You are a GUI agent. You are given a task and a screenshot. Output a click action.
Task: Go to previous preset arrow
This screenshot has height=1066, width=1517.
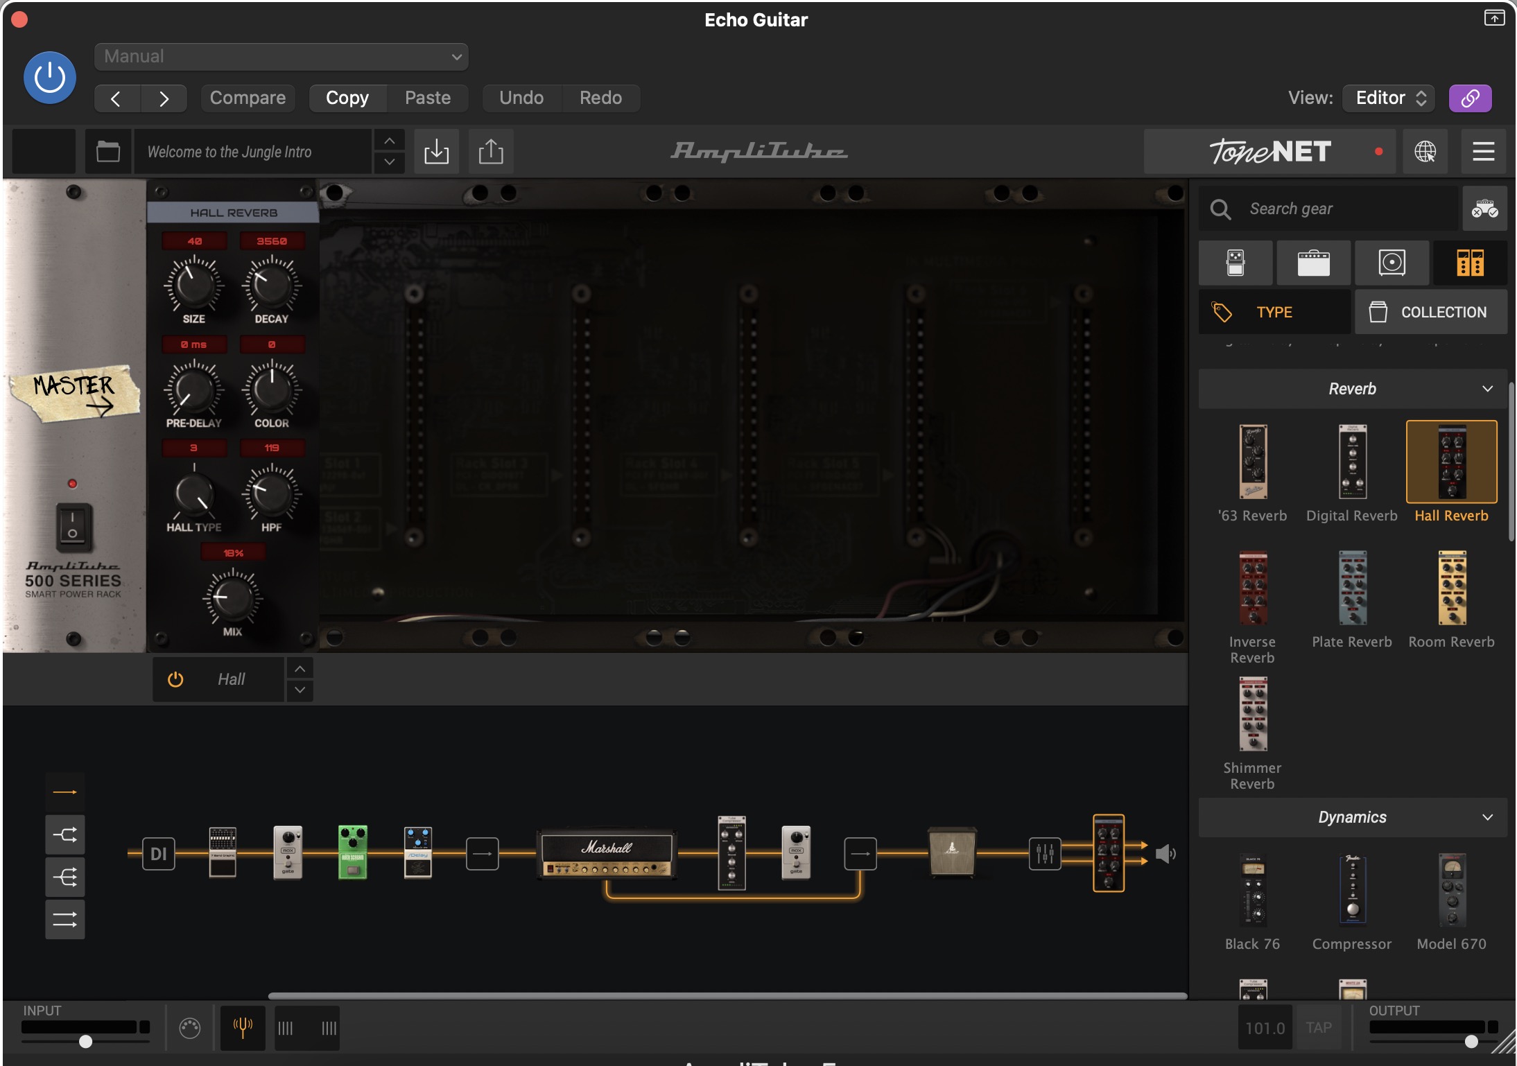coord(117,98)
